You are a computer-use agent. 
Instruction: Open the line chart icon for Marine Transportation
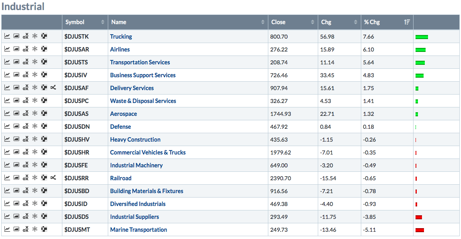(x=7, y=229)
